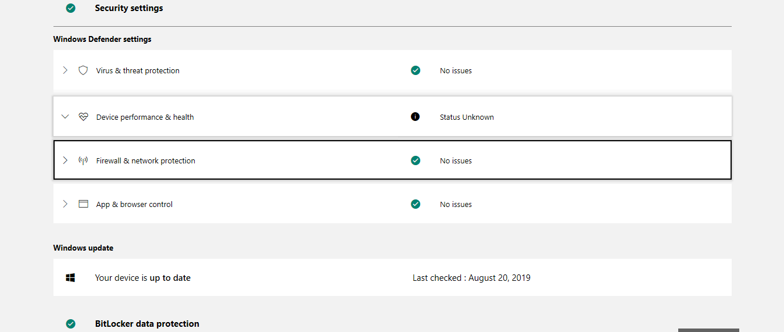Viewport: 784px width, 332px height.
Task: Click the Windows Defender settings subheading
Action: click(102, 40)
